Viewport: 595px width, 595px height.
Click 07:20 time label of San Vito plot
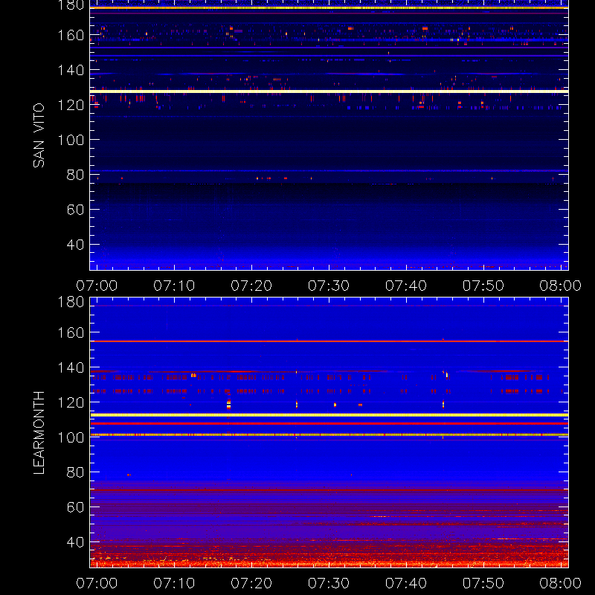click(251, 286)
